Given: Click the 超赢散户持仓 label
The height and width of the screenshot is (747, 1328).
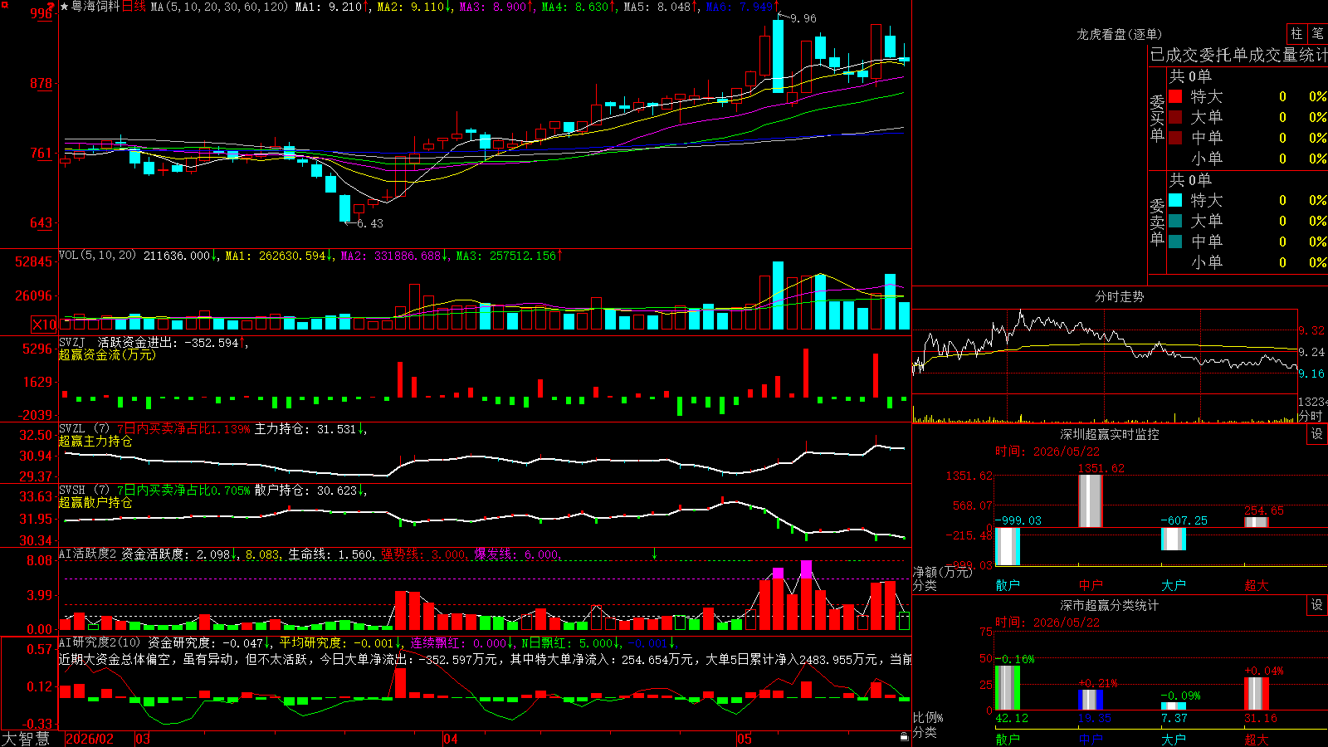Looking at the screenshot, I should [x=95, y=502].
